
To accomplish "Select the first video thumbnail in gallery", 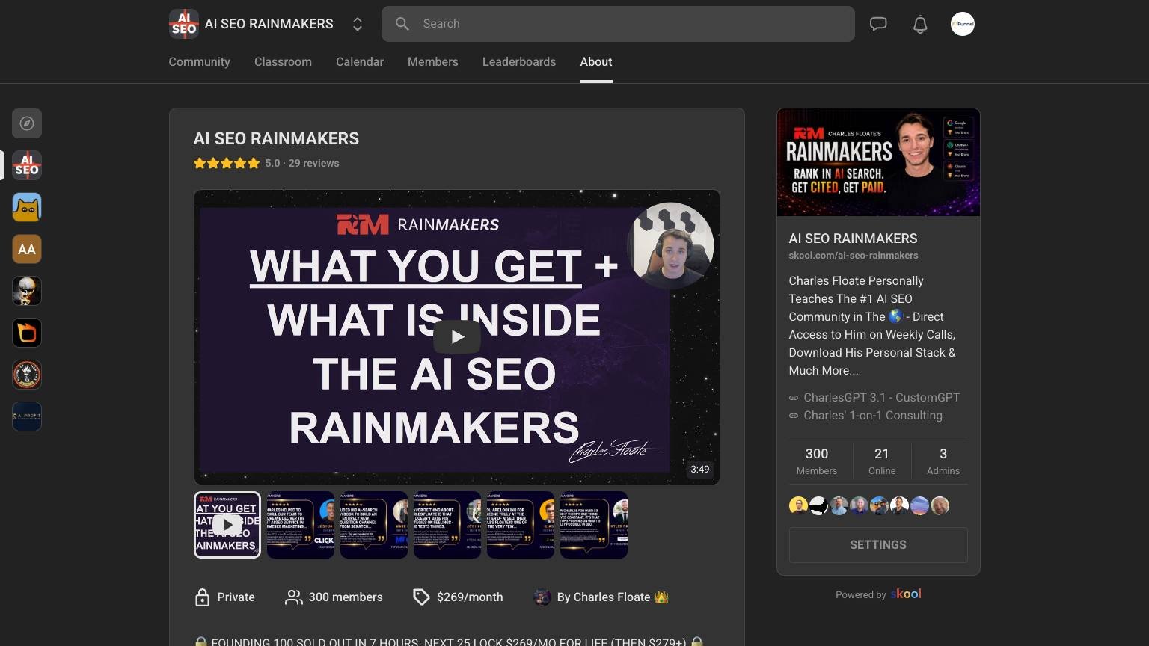I will tap(227, 525).
